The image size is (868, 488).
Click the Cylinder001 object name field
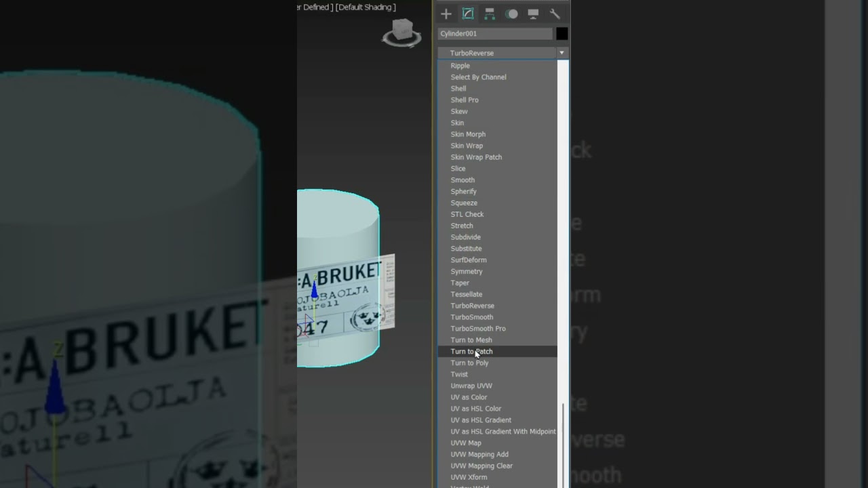tap(495, 33)
